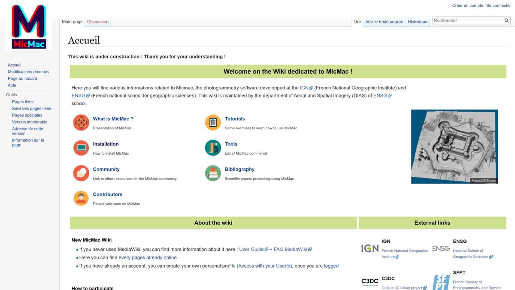Click the Installation laptop icon

click(81, 148)
